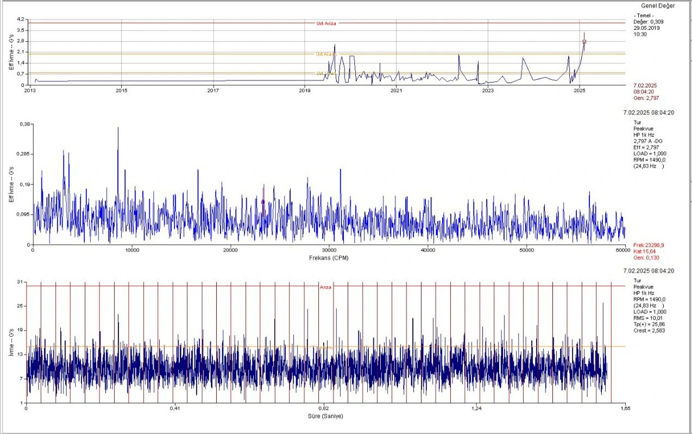Click the 'Değer: 0,309' baseline value
Screen dimensions: 692x434
click(x=648, y=22)
